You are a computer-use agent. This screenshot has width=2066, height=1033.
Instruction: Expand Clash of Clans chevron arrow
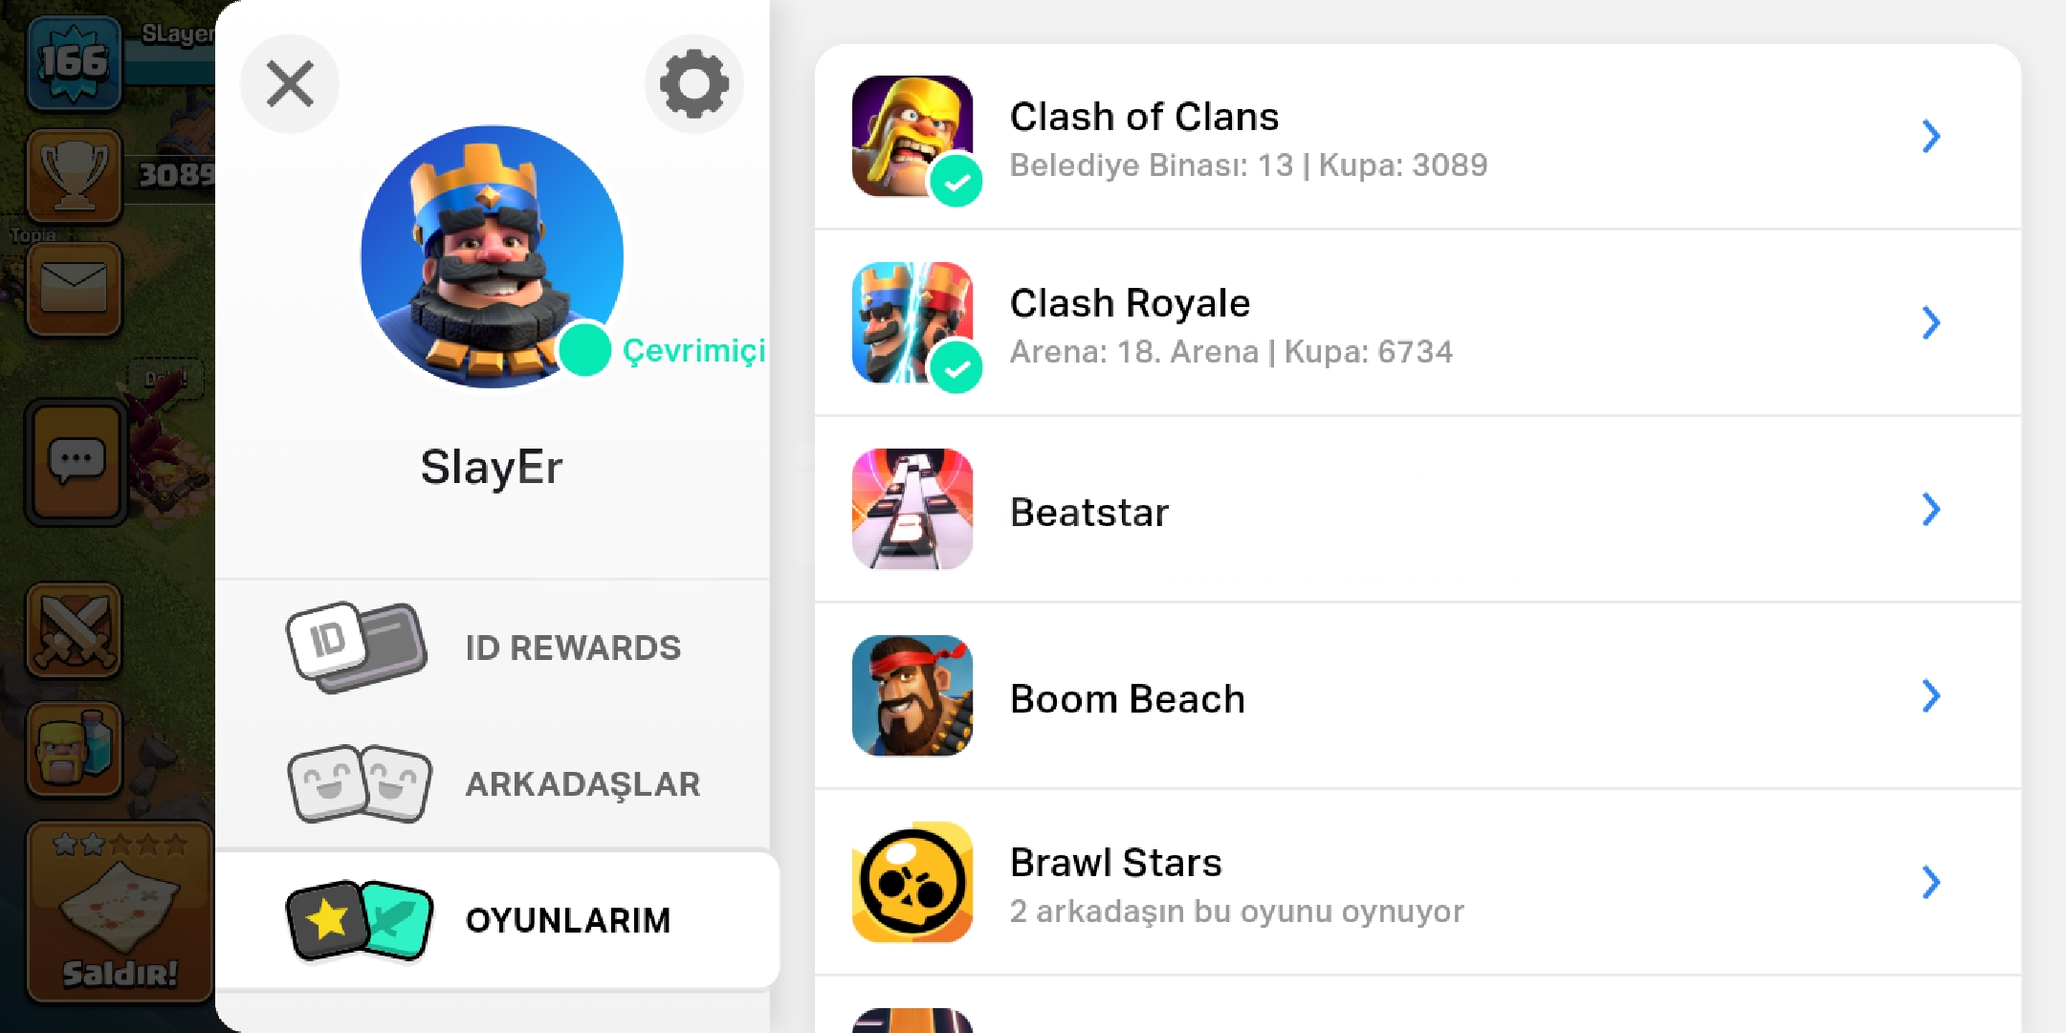pyautogui.click(x=1931, y=136)
